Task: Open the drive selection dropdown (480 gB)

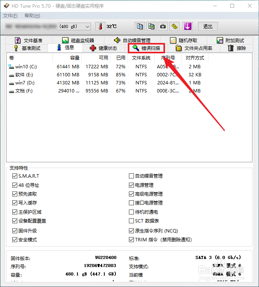Action: pyautogui.click(x=74, y=27)
